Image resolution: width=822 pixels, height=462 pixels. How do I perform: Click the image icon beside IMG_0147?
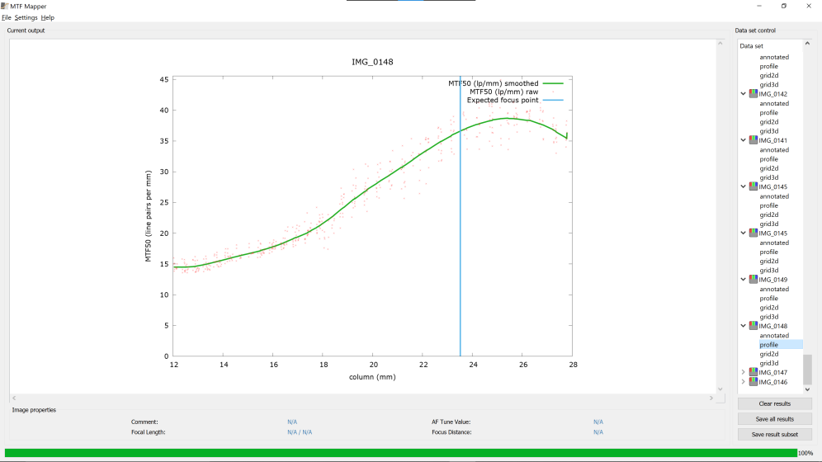(x=753, y=372)
